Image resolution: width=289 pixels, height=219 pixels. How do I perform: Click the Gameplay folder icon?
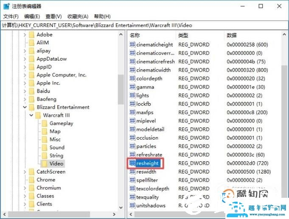pos(45,124)
